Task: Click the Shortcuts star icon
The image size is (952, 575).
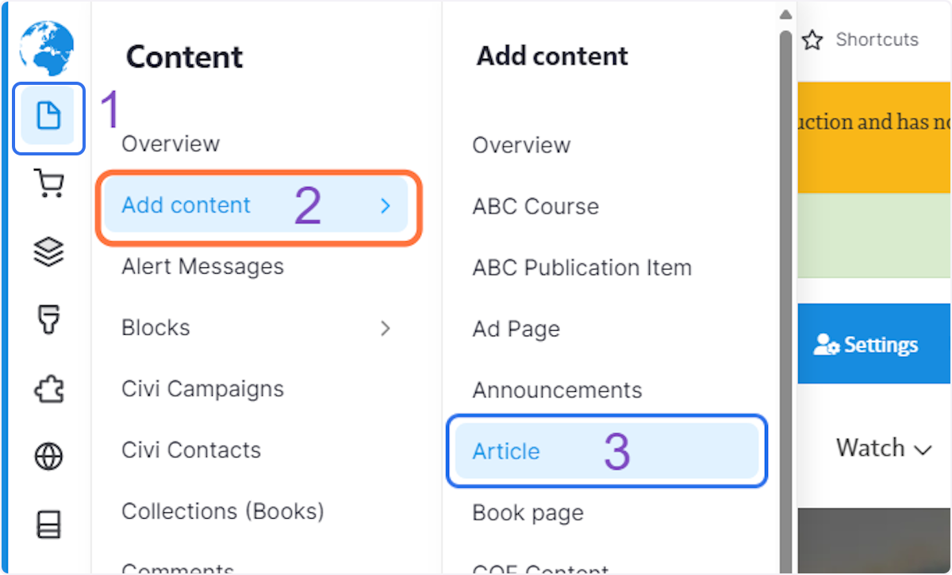Action: click(812, 39)
